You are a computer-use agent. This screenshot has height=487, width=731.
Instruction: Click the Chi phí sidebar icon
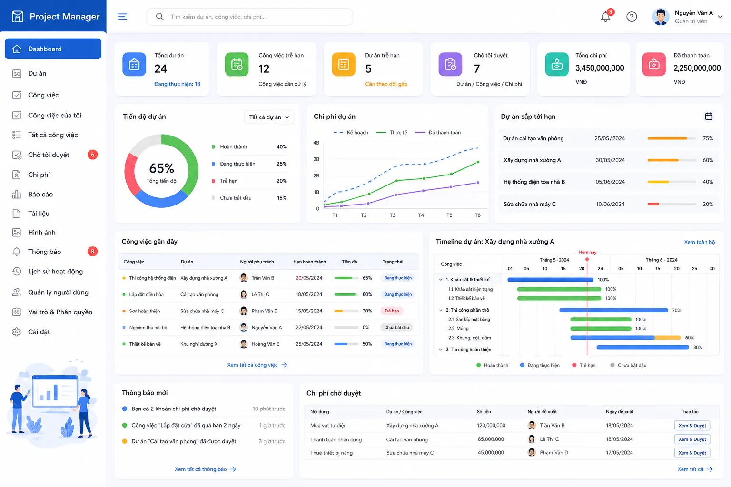pyautogui.click(x=17, y=175)
